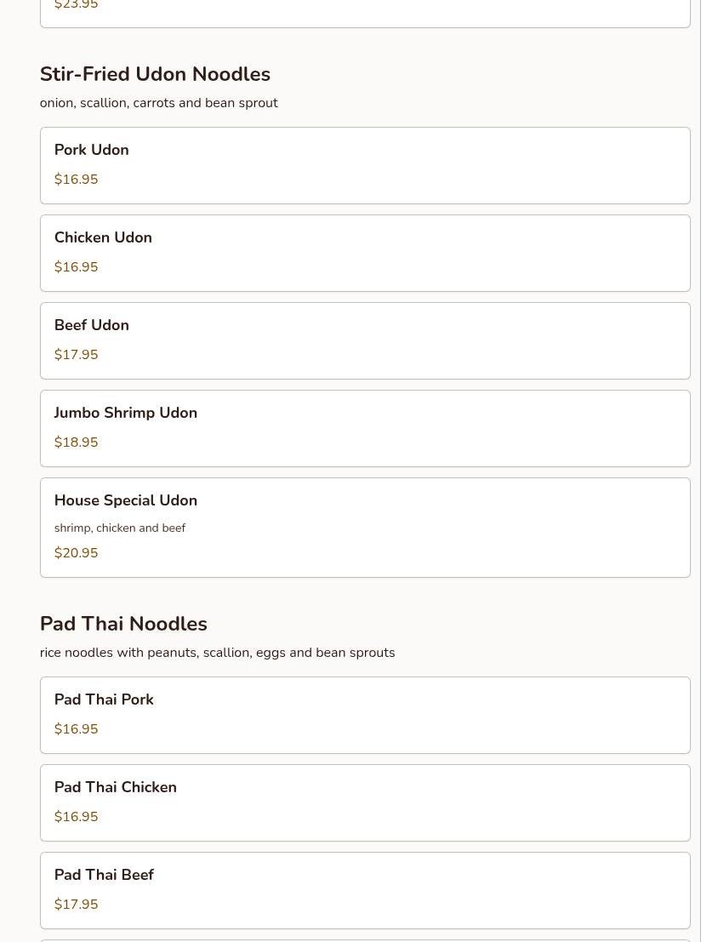The width and height of the screenshot is (718, 942).
Task: Choose the Jumbo Shrimp Udon item
Action: (x=364, y=428)
